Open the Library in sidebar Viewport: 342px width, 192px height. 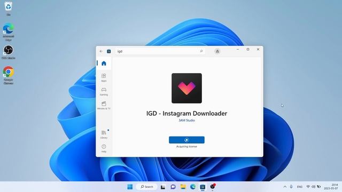pyautogui.click(x=104, y=134)
